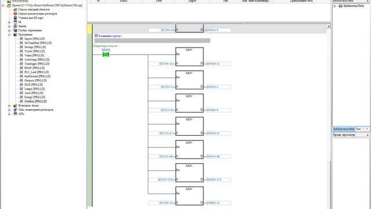This screenshot has height=209, width=371.
Task: Click the Задачи node icon
Action: (x=15, y=26)
